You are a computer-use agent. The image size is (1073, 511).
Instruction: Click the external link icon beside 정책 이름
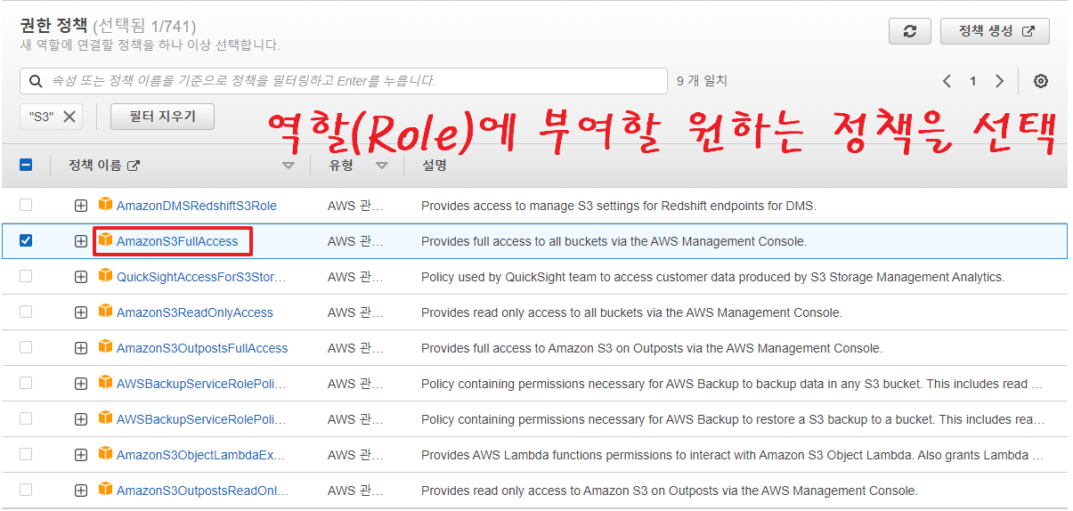(x=134, y=166)
